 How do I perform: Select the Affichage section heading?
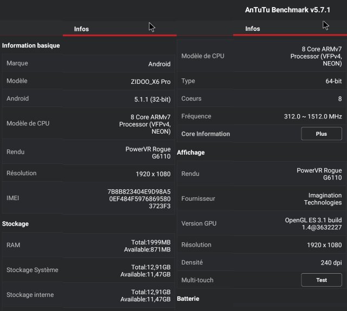coord(191,153)
